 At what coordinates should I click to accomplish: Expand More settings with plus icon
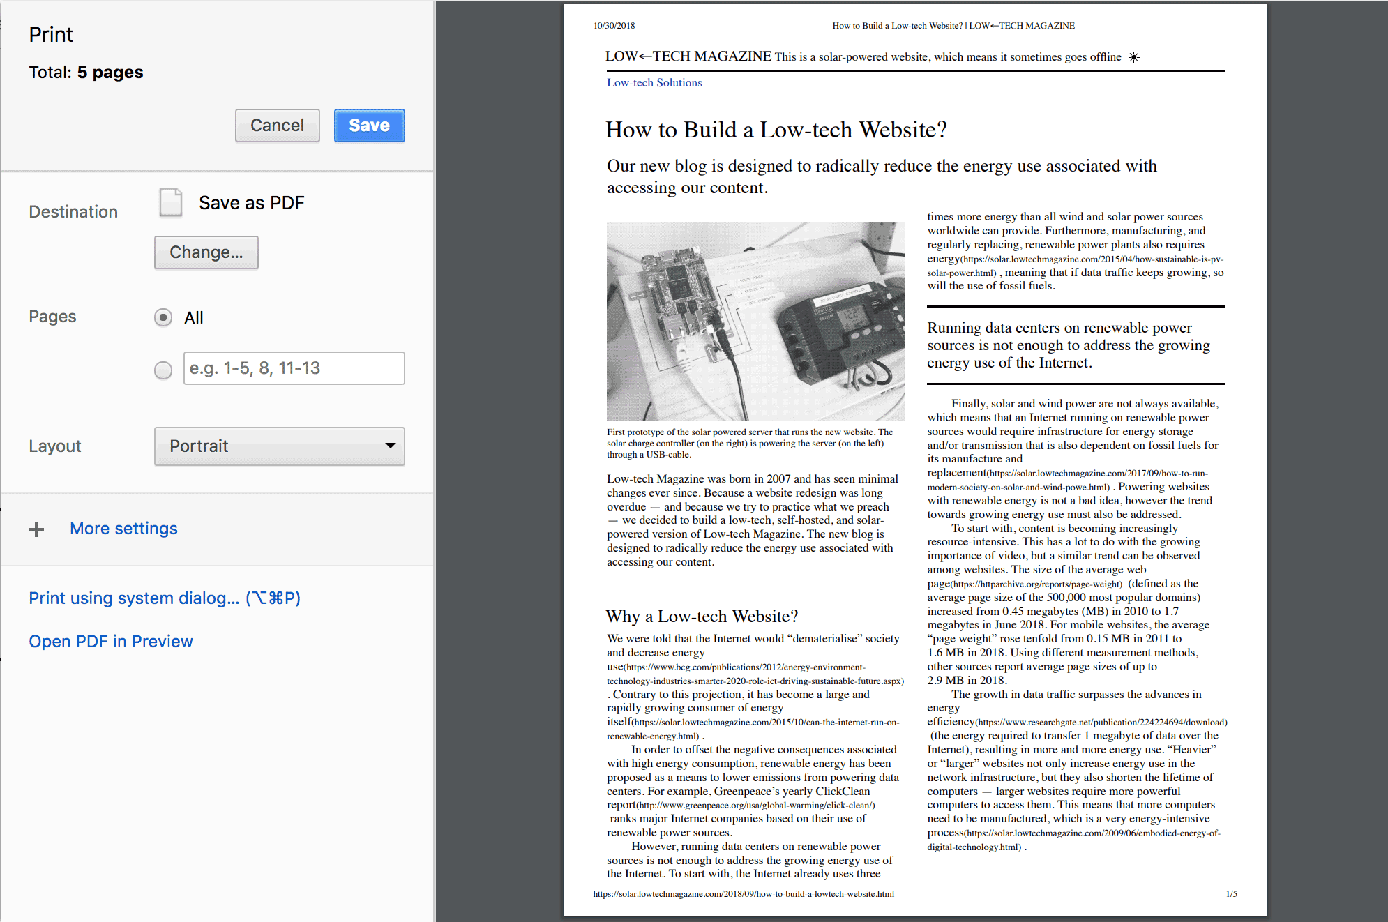[x=36, y=529]
